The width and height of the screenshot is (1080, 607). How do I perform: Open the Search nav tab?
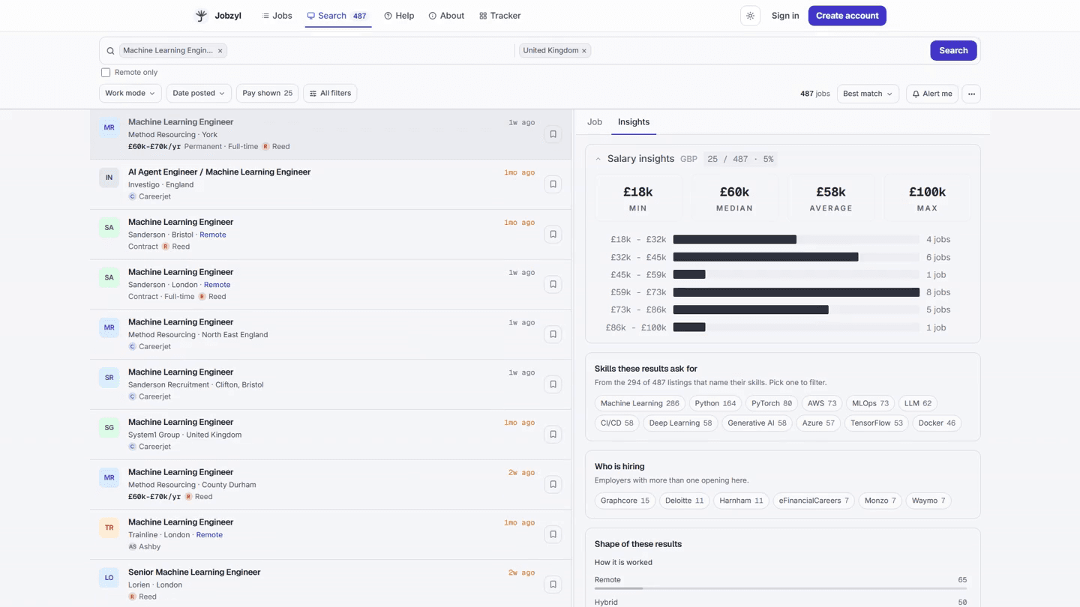click(x=337, y=16)
